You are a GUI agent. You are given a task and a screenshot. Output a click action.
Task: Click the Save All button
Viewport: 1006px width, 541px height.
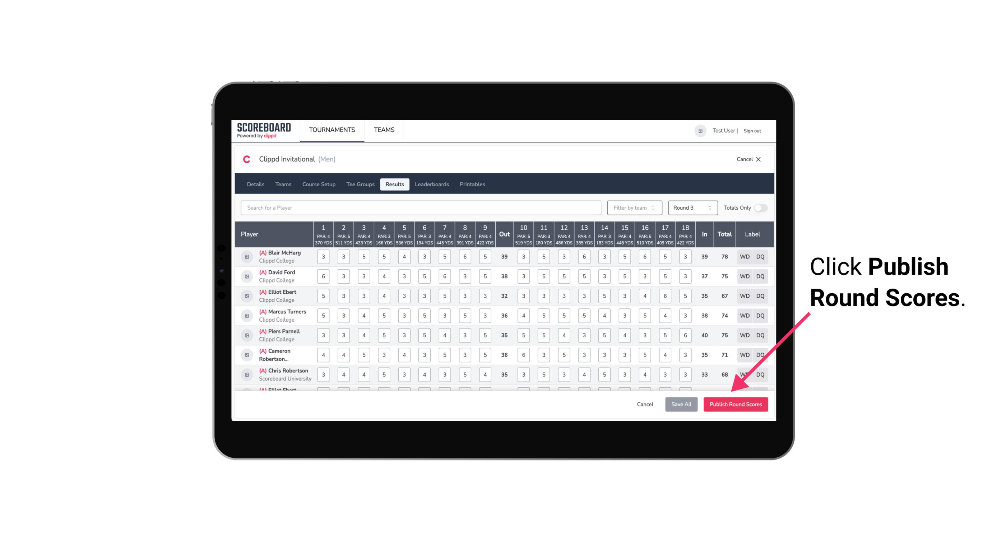coord(681,403)
